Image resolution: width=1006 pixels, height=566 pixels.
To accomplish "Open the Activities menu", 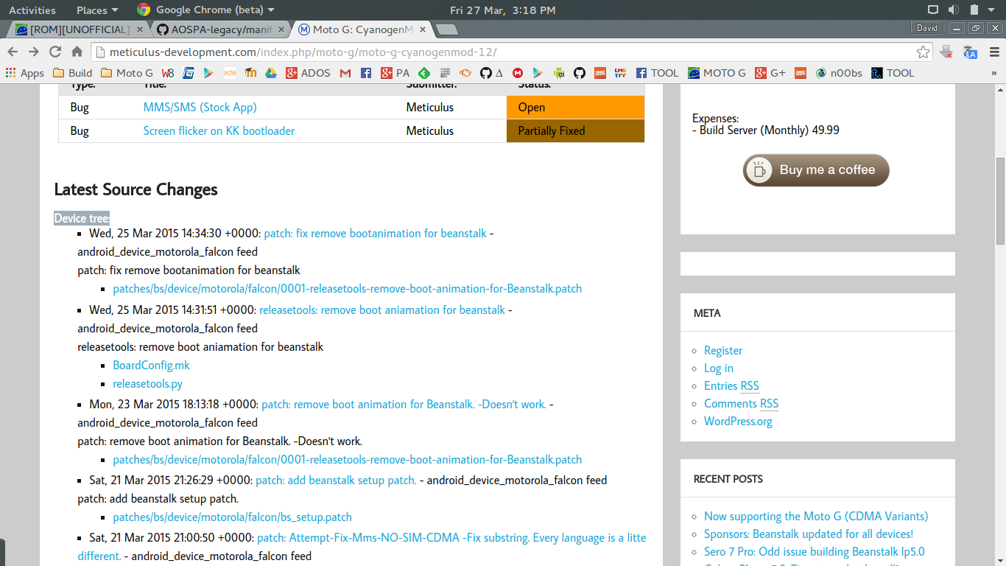I will 32,10.
